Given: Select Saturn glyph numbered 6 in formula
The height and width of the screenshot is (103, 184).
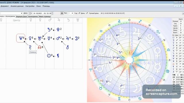Looking at the screenshot, I should point(49,29).
